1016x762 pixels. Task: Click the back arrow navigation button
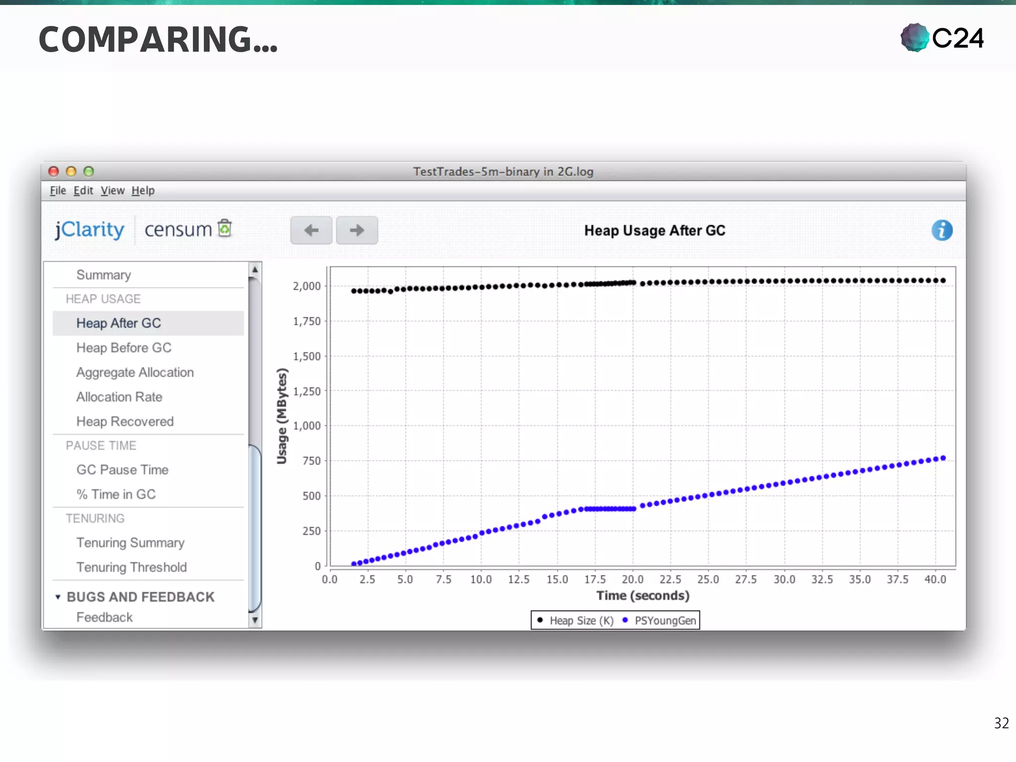311,230
